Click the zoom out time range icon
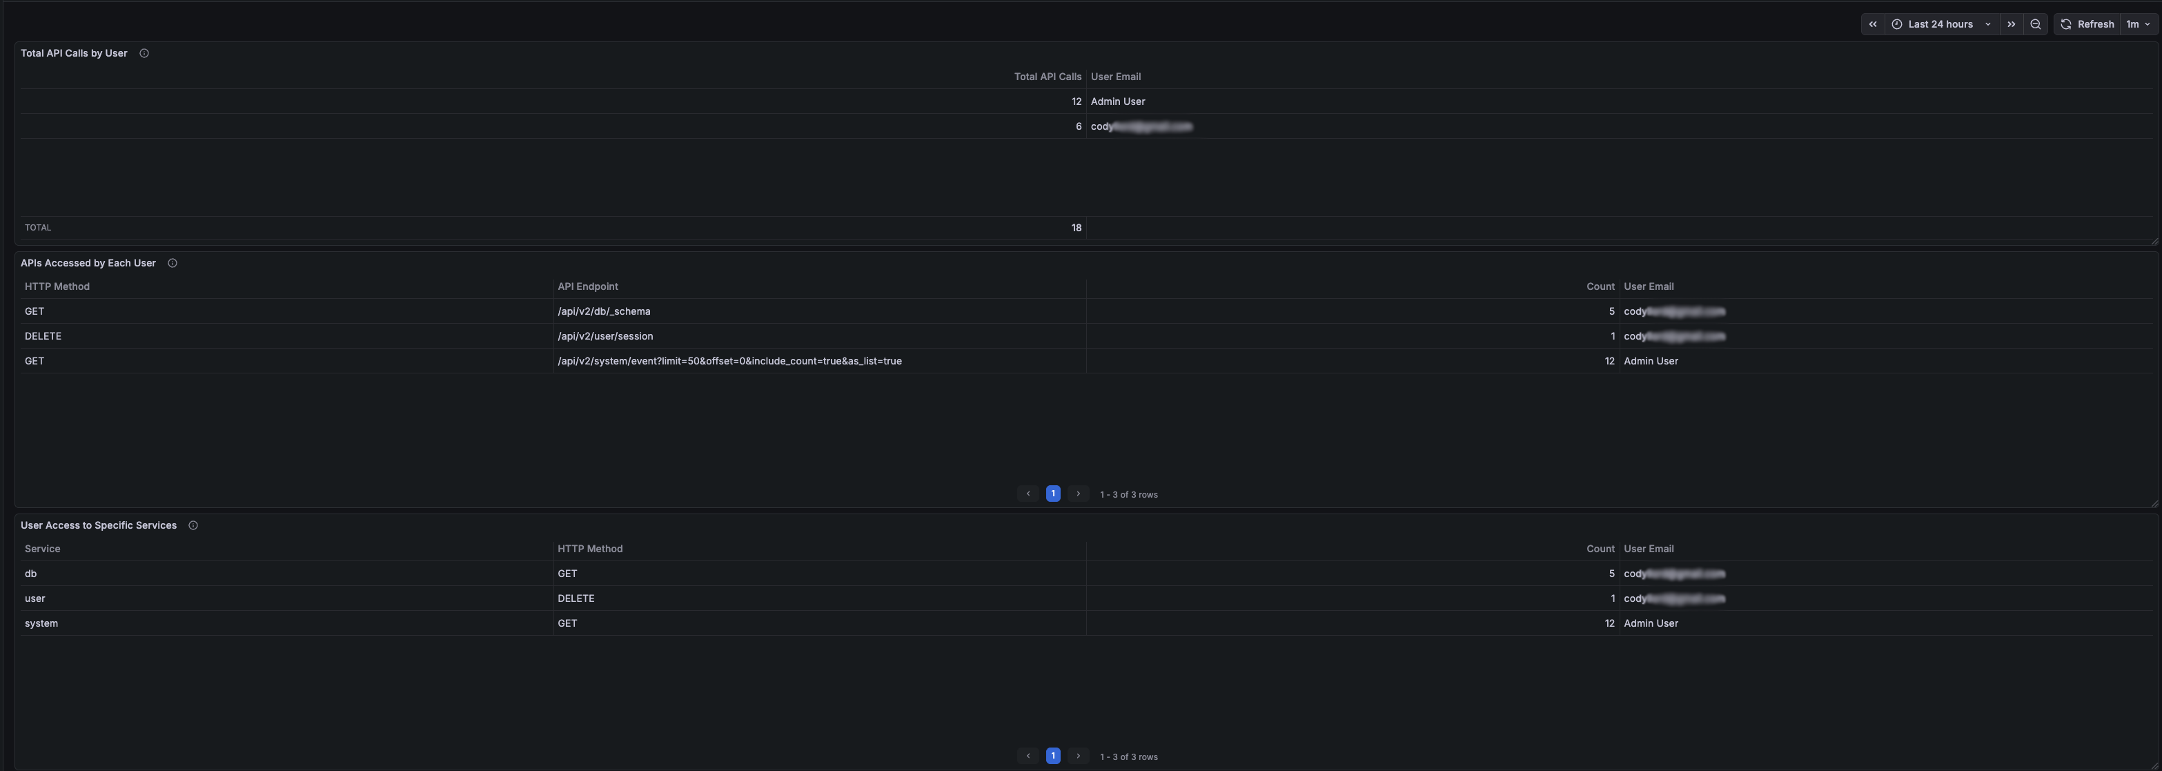The width and height of the screenshot is (2162, 771). click(x=2035, y=23)
